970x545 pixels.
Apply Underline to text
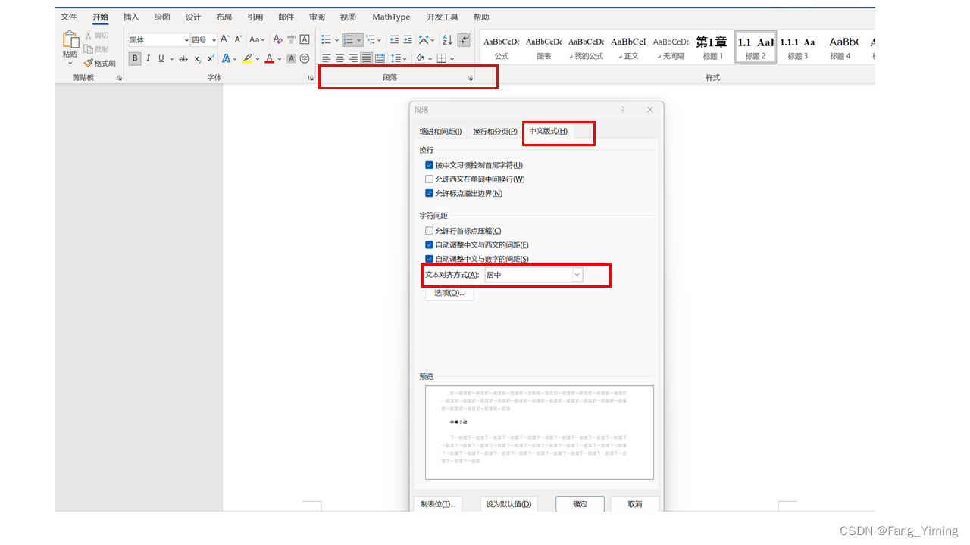click(161, 58)
